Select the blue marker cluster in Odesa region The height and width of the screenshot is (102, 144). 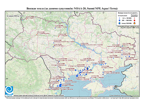pyautogui.click(x=60, y=85)
